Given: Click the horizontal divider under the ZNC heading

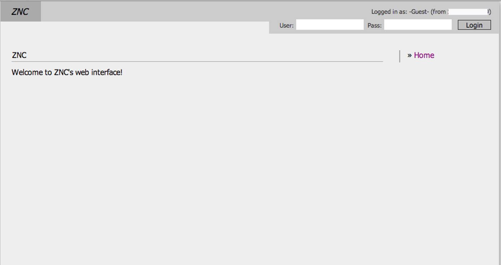Looking at the screenshot, I should [x=197, y=61].
